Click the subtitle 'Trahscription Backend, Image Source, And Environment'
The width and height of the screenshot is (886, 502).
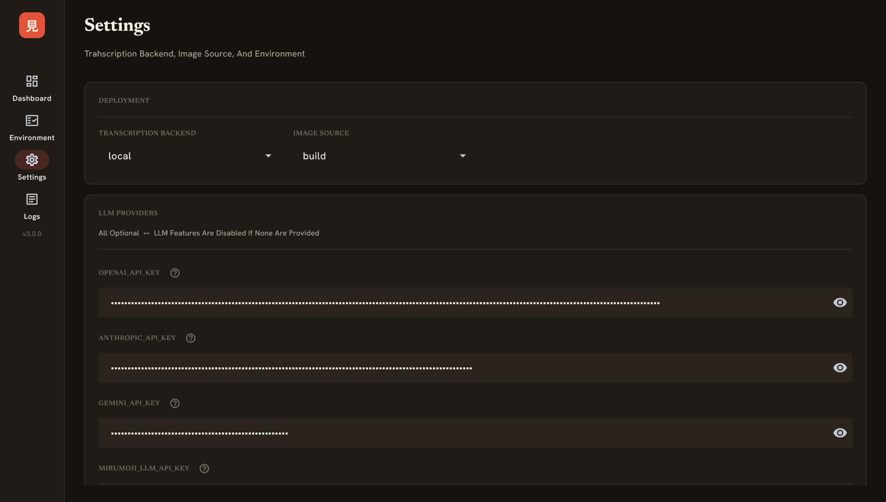pos(194,54)
